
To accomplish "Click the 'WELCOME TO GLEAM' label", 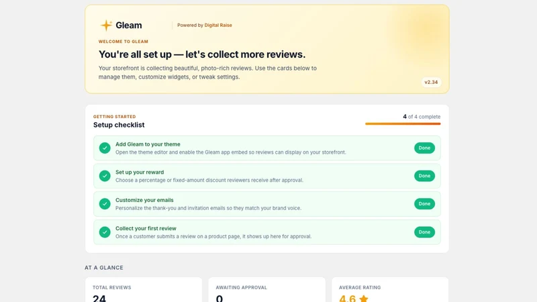I will 124,42.
